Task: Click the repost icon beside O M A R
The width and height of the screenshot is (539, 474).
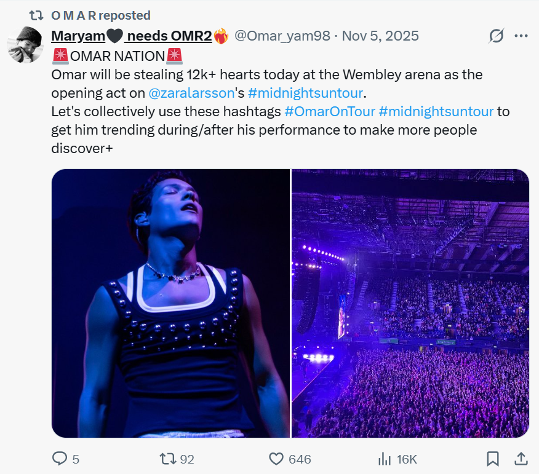Action: click(37, 15)
